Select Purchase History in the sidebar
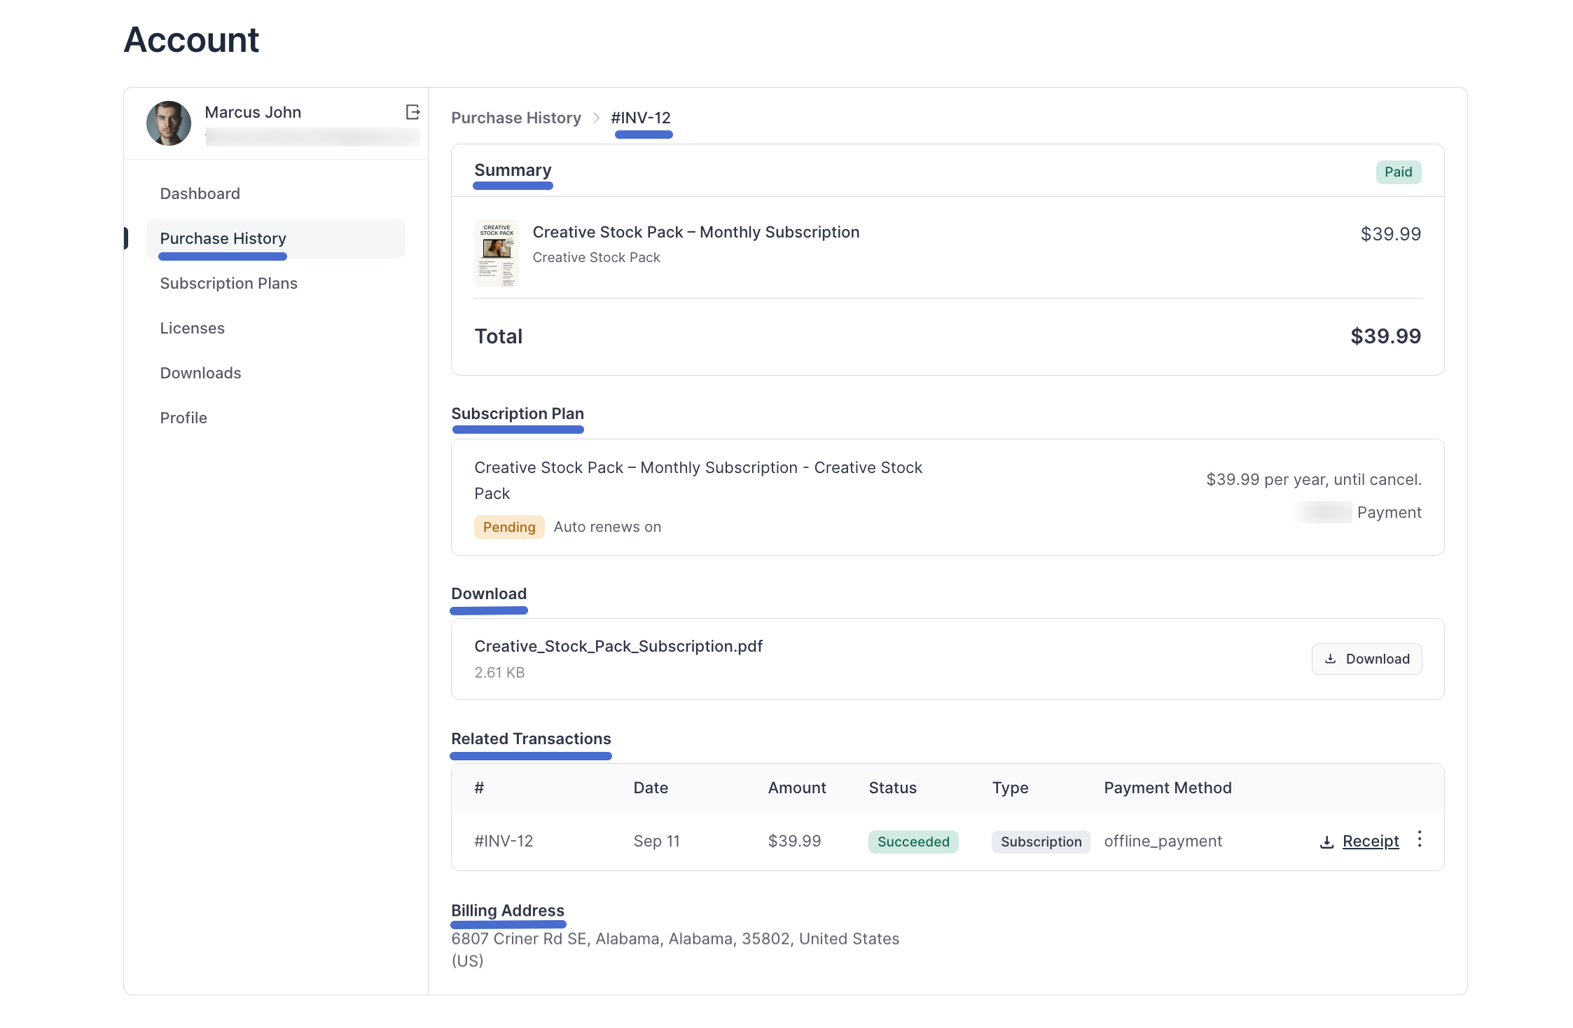1573x1028 pixels. pos(223,238)
